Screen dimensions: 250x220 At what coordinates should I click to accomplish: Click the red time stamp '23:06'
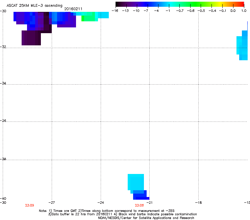139,205
